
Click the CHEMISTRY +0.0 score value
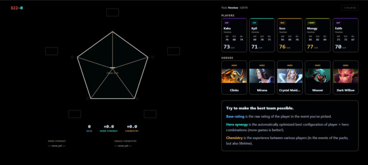(x=132, y=126)
